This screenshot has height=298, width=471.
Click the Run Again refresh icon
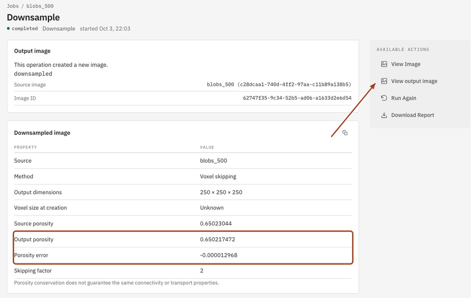pos(384,98)
